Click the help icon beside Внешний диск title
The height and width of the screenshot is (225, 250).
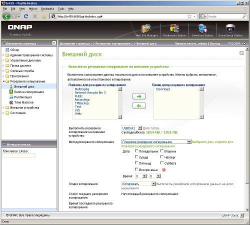click(x=241, y=53)
